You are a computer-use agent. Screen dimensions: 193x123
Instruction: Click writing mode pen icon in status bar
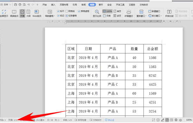coord(162,120)
